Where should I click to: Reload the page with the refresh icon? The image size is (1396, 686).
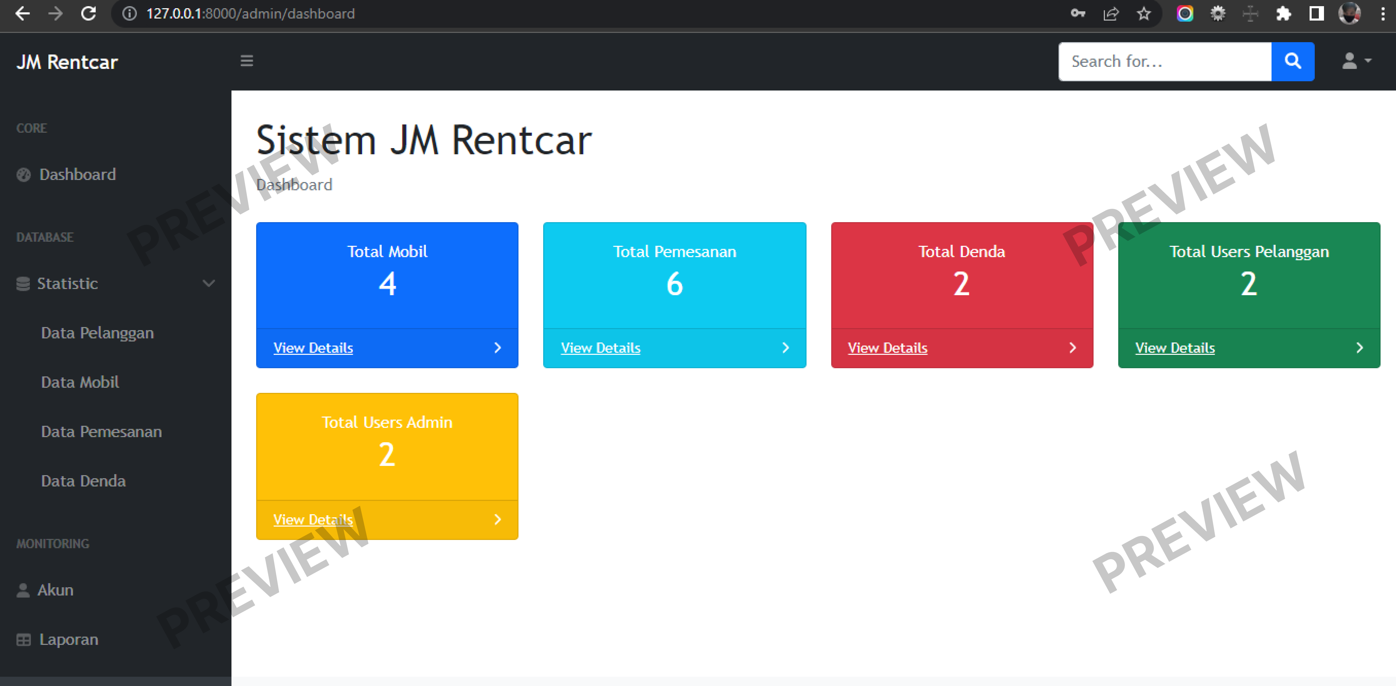pyautogui.click(x=88, y=14)
